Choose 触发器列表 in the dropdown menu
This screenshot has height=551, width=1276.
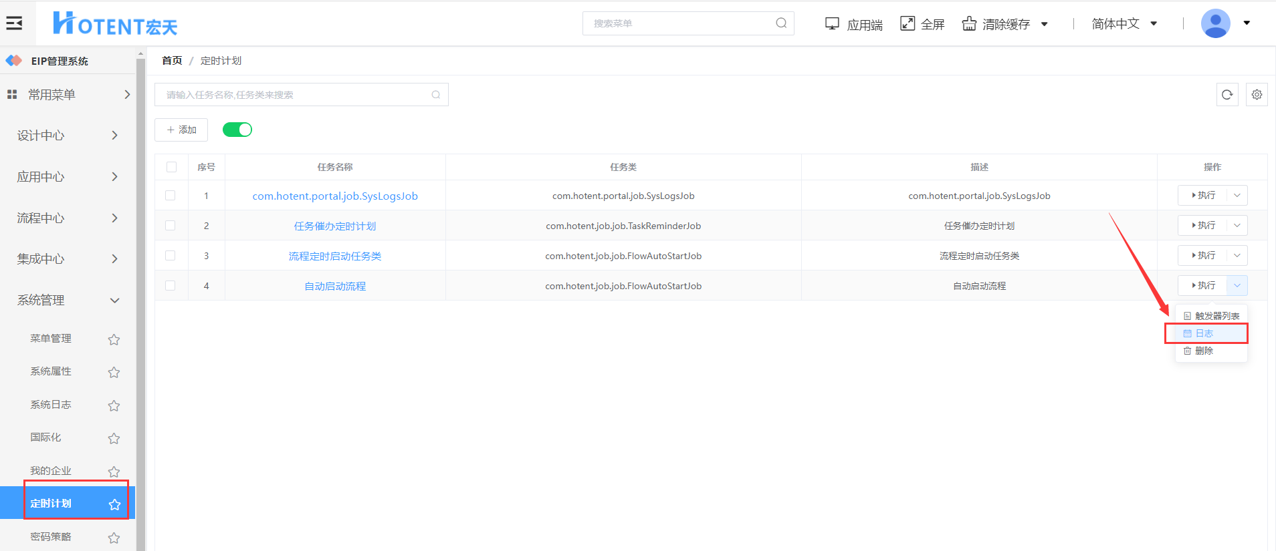pos(1211,316)
